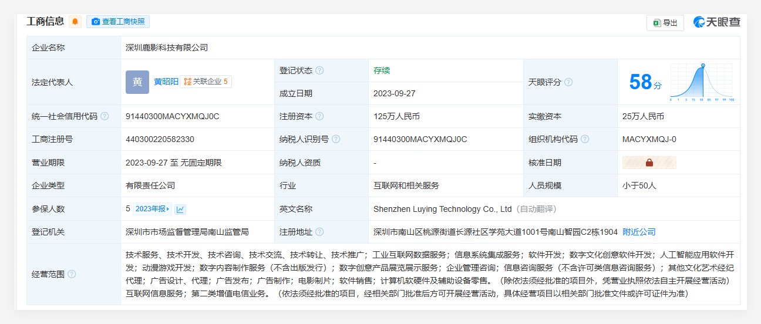Click help icon beside 组织机构代码
Screen dimensions: 761x324
click(585, 139)
